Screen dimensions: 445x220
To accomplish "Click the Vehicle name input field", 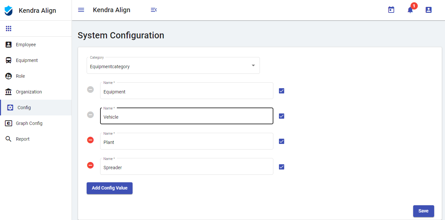I will coord(187,116).
